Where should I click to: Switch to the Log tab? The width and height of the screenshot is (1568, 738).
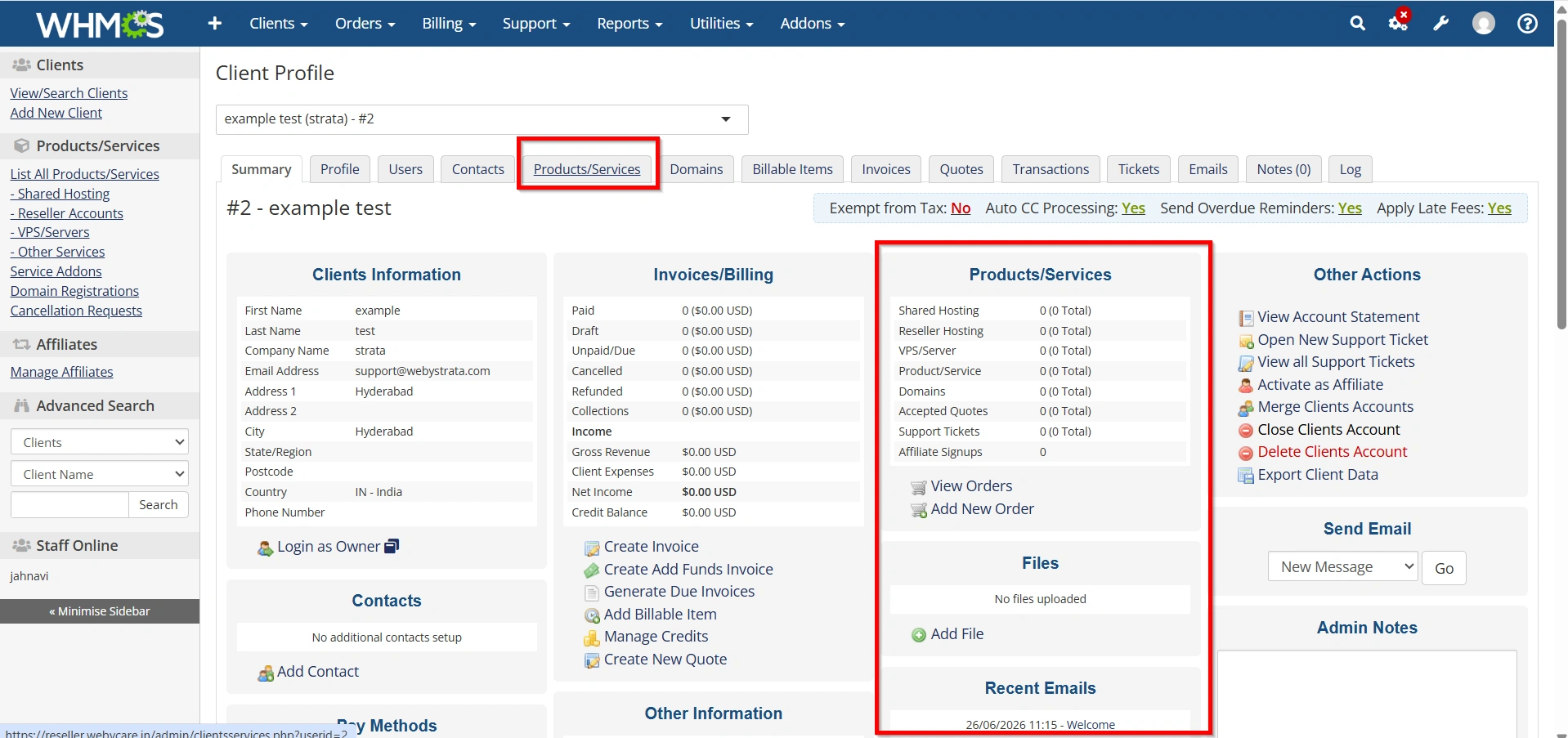coord(1351,169)
